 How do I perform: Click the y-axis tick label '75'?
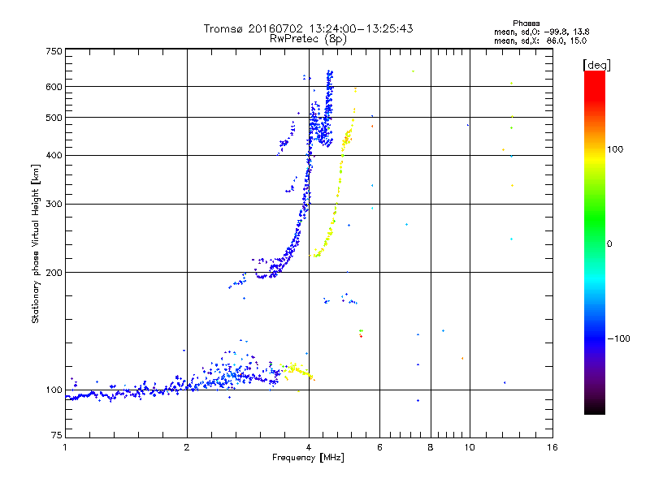pyautogui.click(x=57, y=435)
